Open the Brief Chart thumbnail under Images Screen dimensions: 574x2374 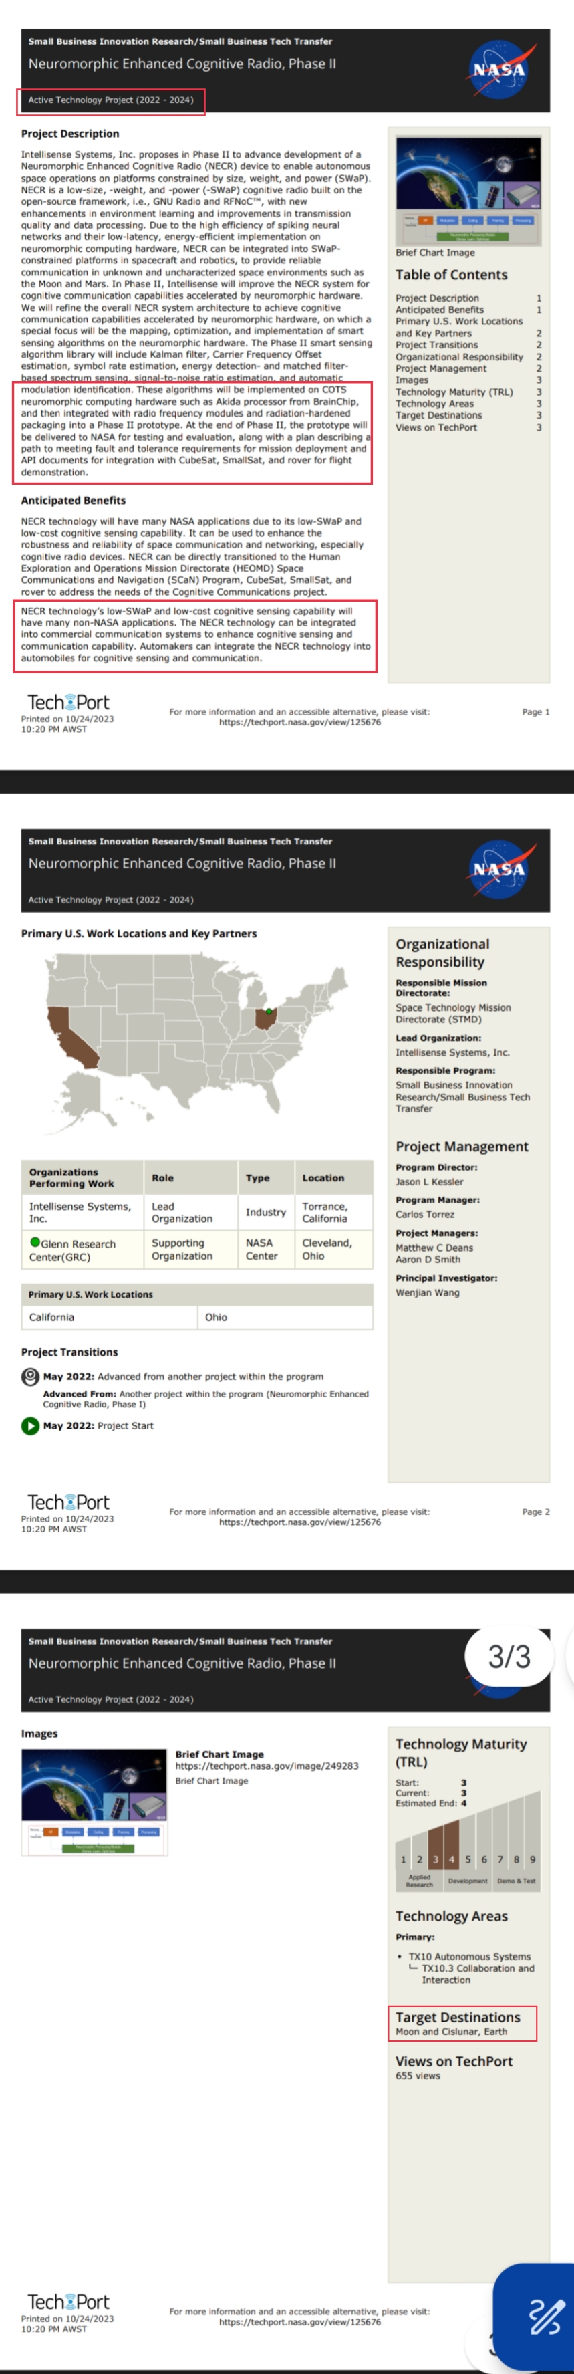[95, 1802]
